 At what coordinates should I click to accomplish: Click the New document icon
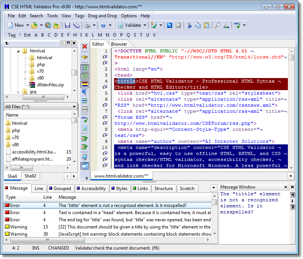tap(10, 25)
